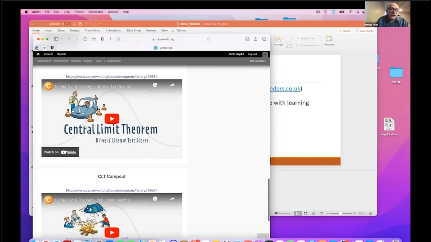Screen dimensions: 431x242
Task: Open USCOTS - Program shortcut
Action: (81, 61)
